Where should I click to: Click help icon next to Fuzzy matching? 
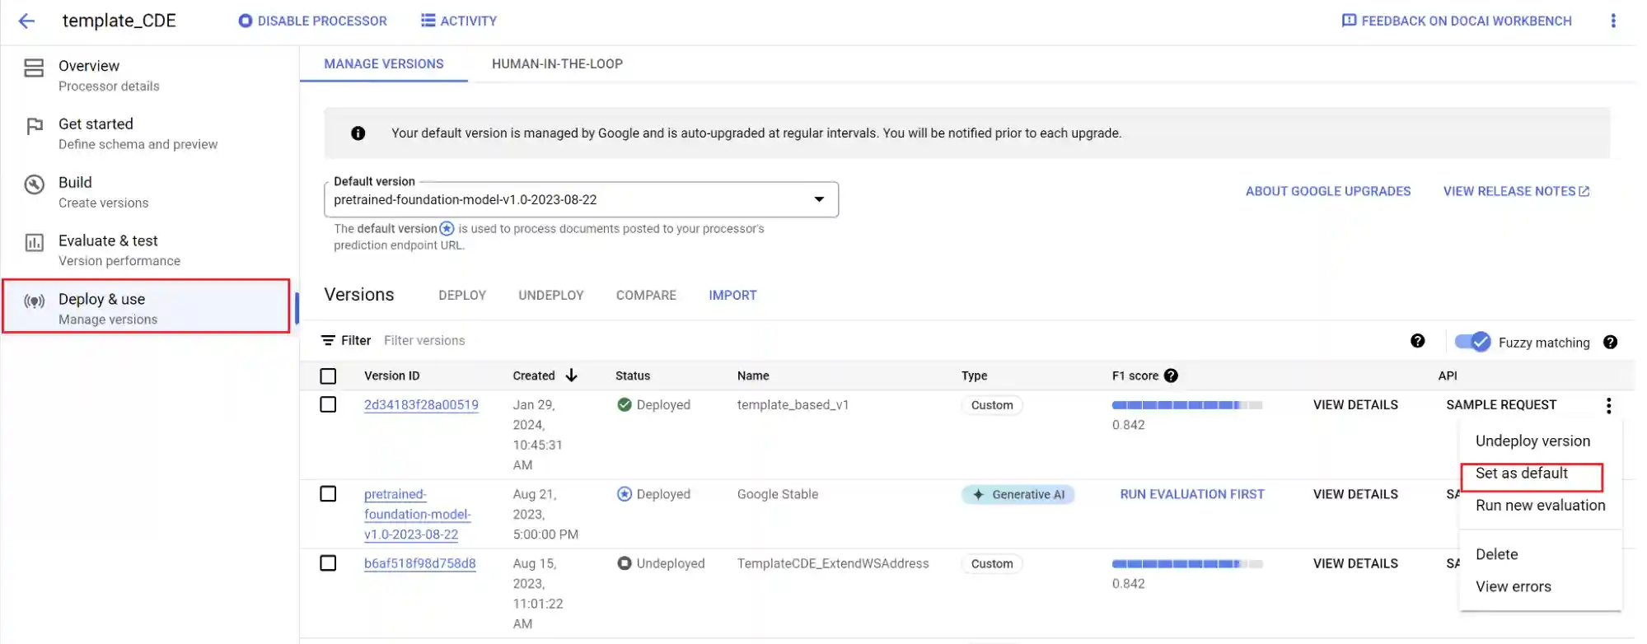[x=1610, y=343]
